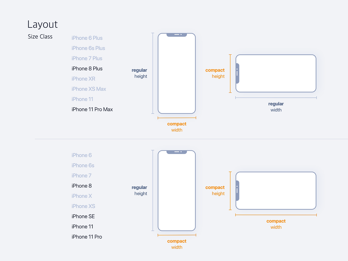Click the notch on the top portrait phone
Image resolution: width=348 pixels, height=261 pixels.
pos(177,35)
